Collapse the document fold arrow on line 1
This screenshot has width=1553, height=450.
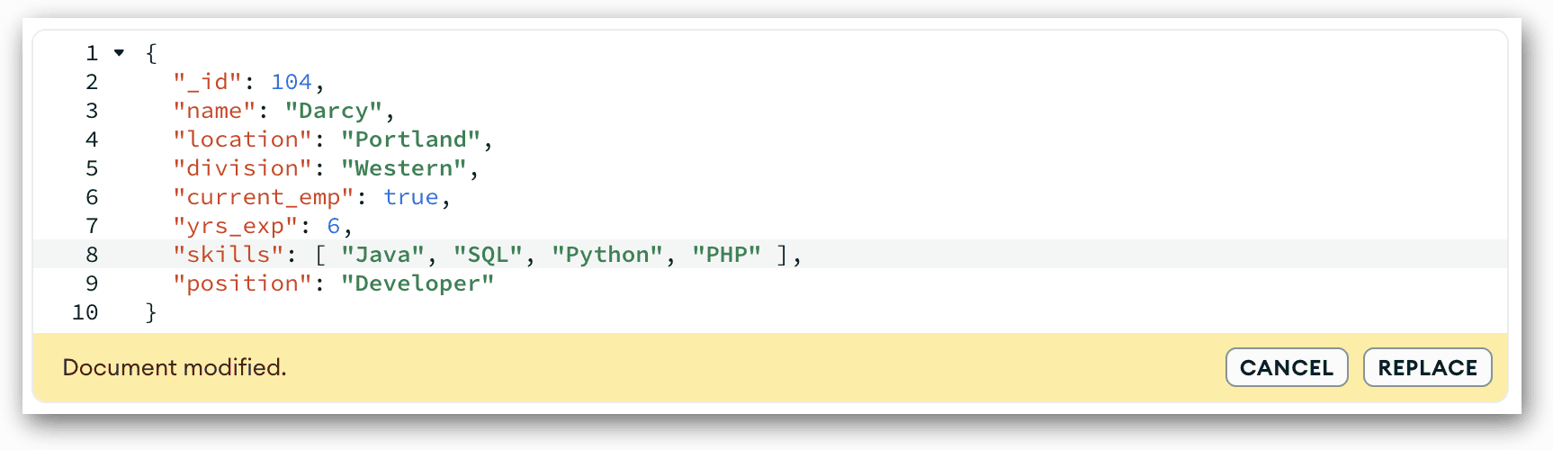119,53
